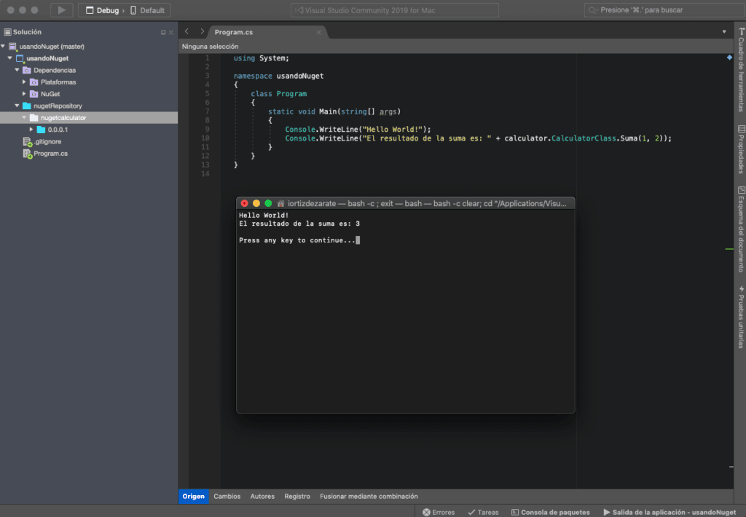Open the Cuadro de herramientas side panel
Viewport: 746px width, 517px height.
[740, 71]
